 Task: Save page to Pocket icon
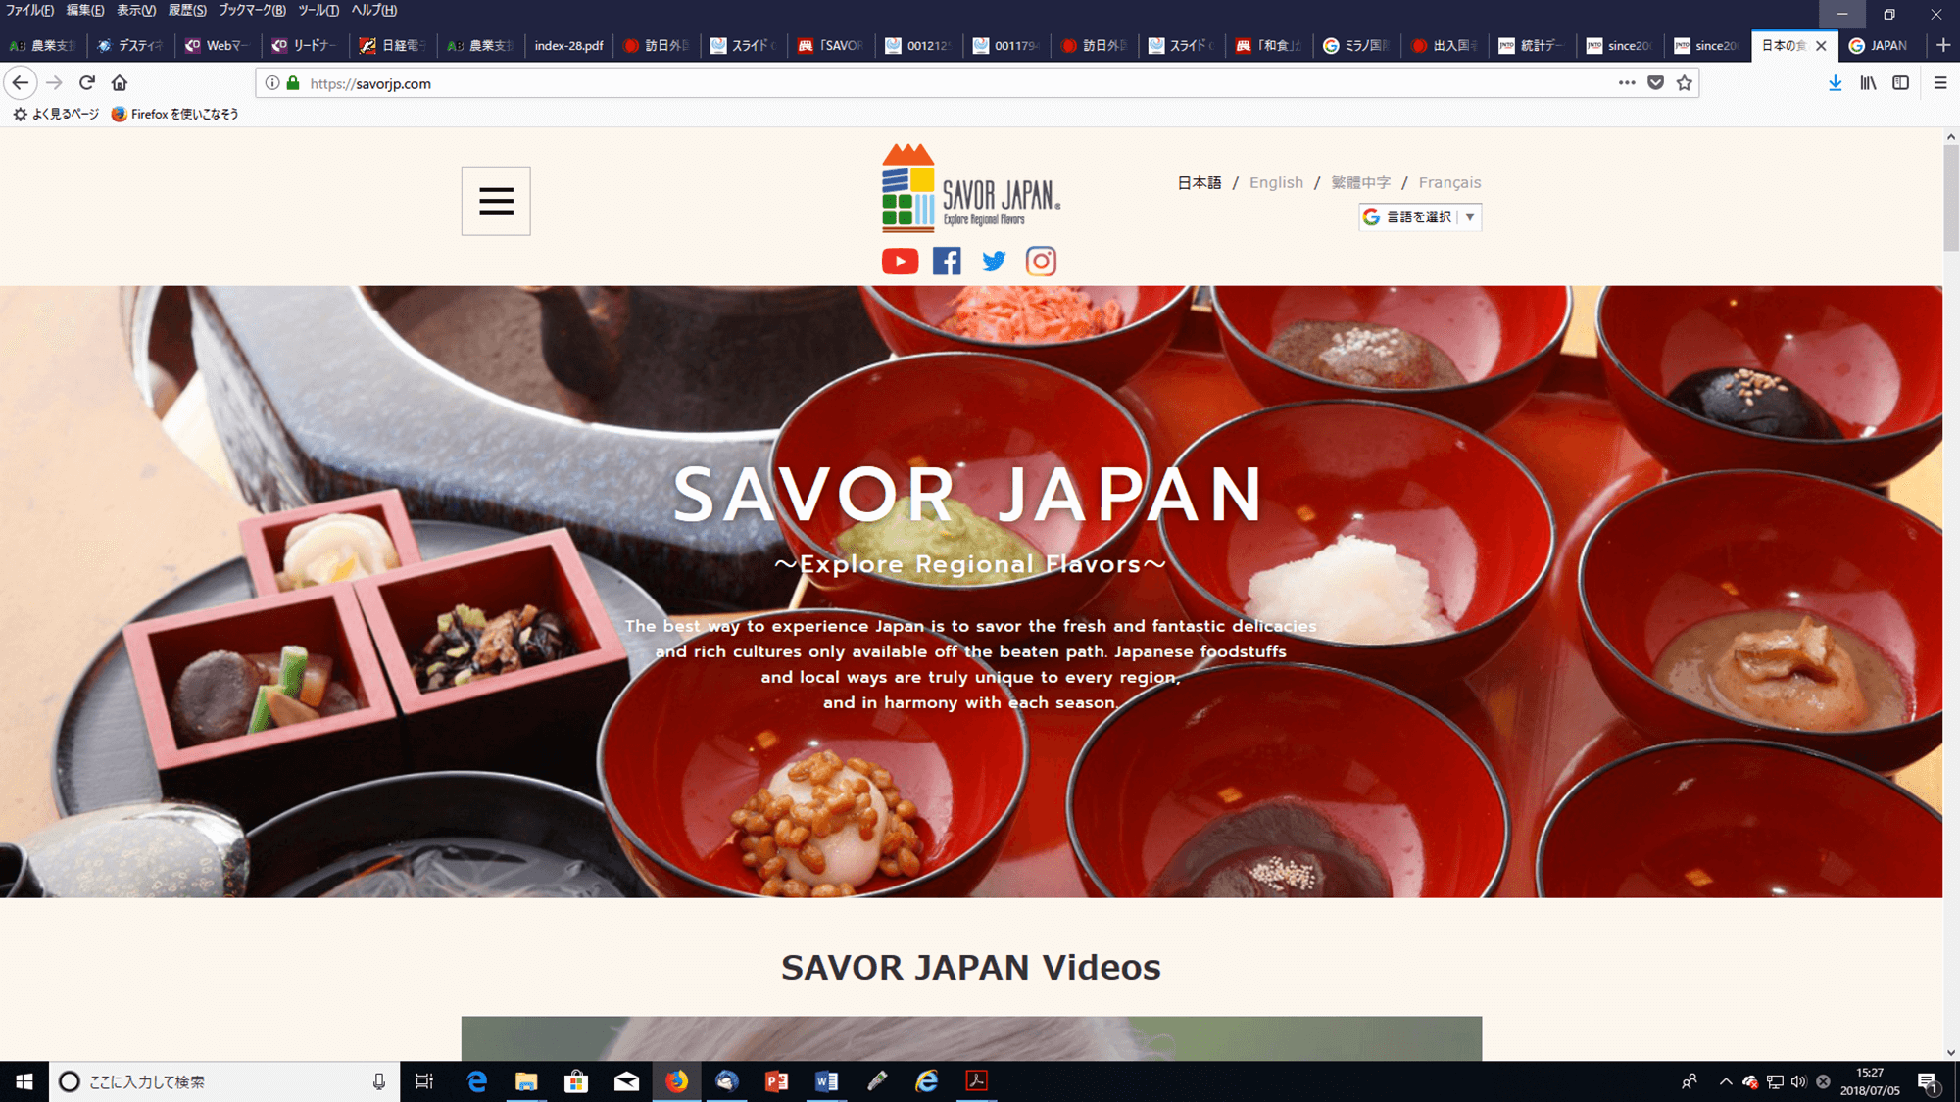[1655, 83]
